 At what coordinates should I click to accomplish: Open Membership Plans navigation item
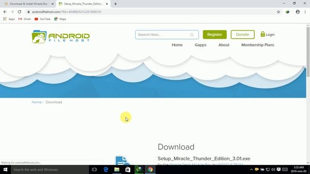(x=258, y=45)
